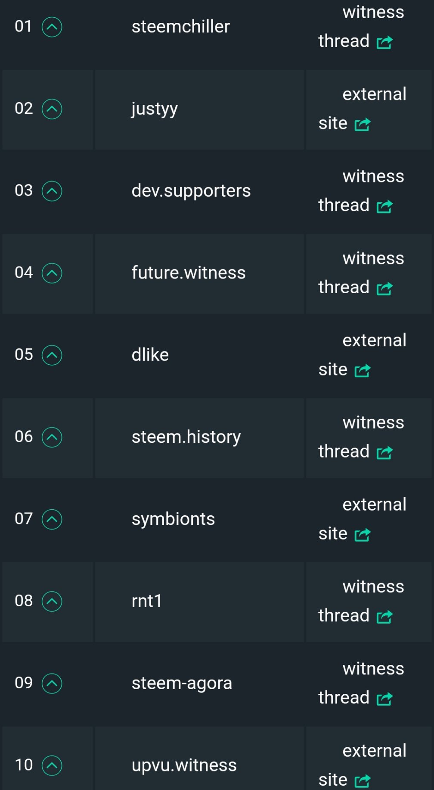Vote for dlike with the chevron icon
Screen dimensions: 434x790
click(52, 355)
